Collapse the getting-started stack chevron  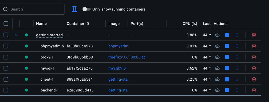point(16,35)
